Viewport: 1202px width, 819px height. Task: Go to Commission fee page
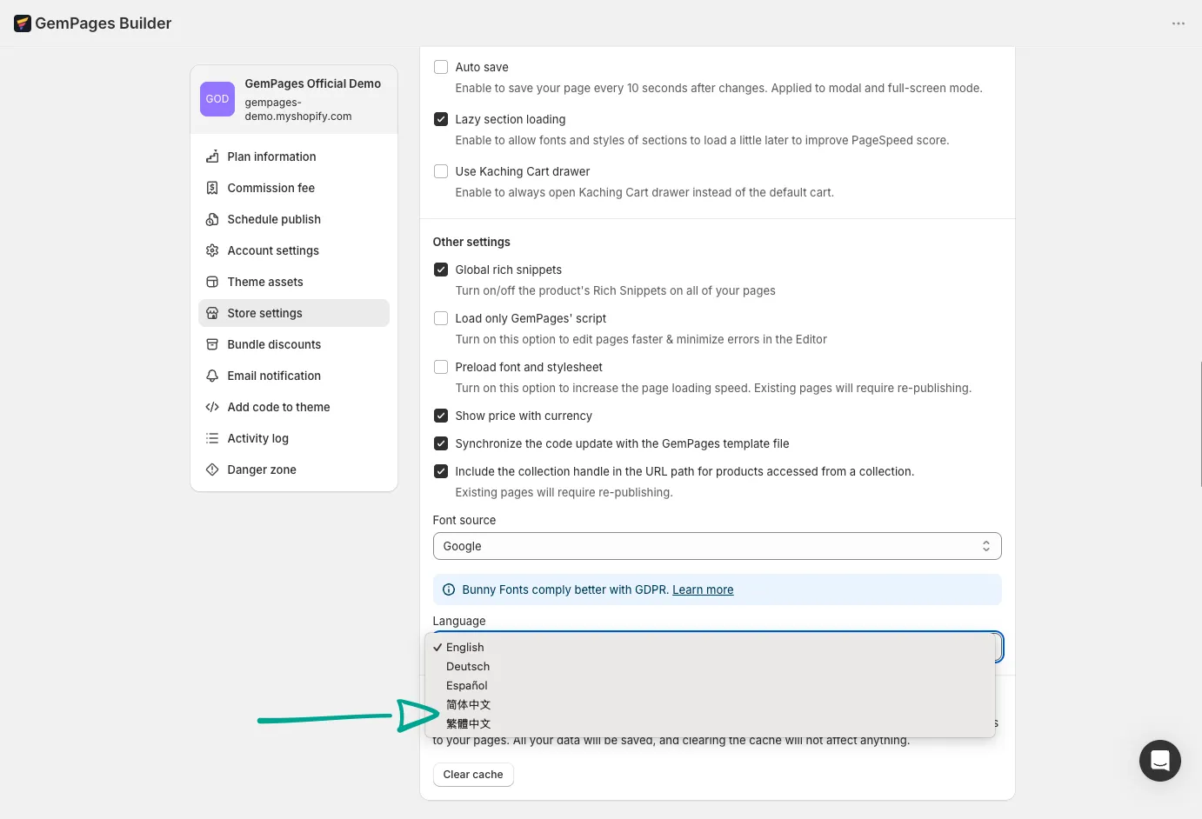pos(294,188)
